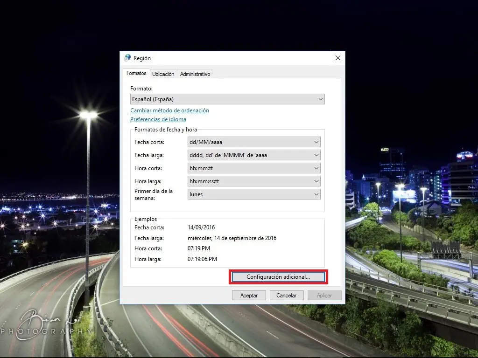478x358 pixels.
Task: Select the example Hora larga value 07:19:06:PM
Action: (203, 259)
